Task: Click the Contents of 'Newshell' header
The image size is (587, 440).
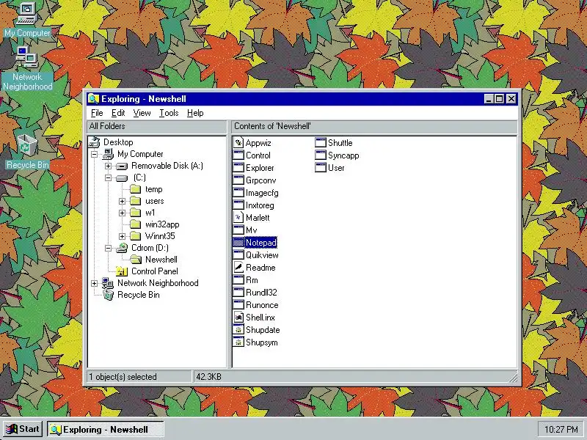Action: click(x=374, y=126)
